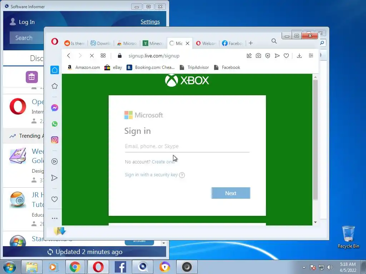Open Instagram in the Opera sidebar
The image size is (366, 274).
point(55,140)
